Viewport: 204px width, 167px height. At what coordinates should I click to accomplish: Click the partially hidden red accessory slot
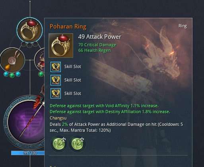pos(39,60)
